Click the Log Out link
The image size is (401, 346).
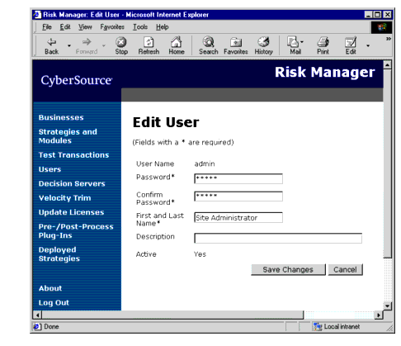point(54,302)
